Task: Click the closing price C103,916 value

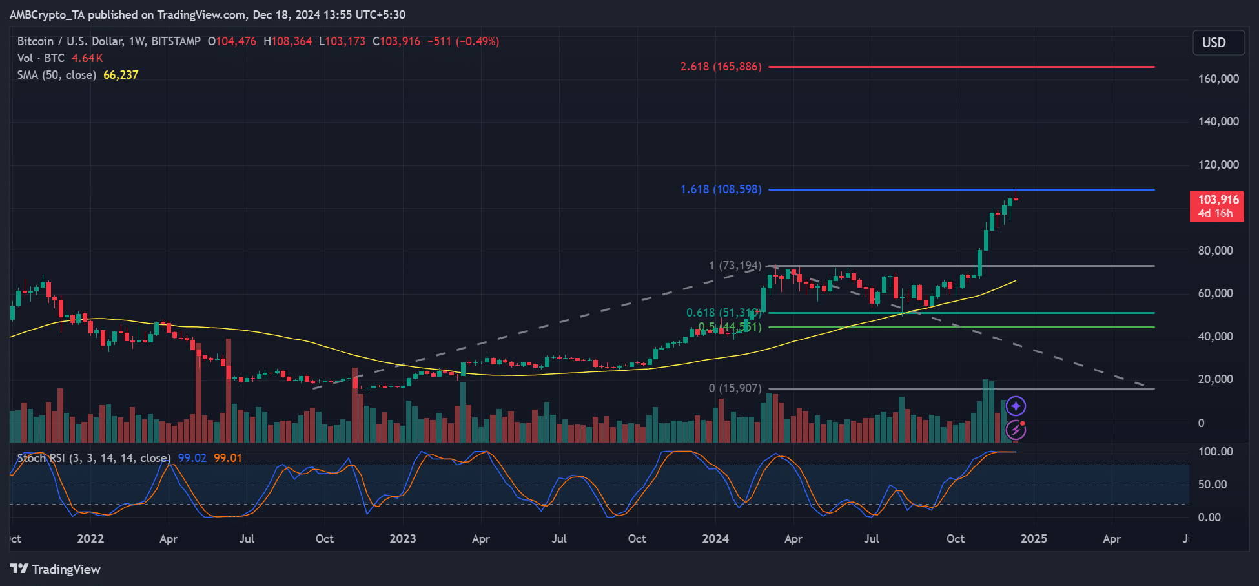Action: (x=396, y=41)
